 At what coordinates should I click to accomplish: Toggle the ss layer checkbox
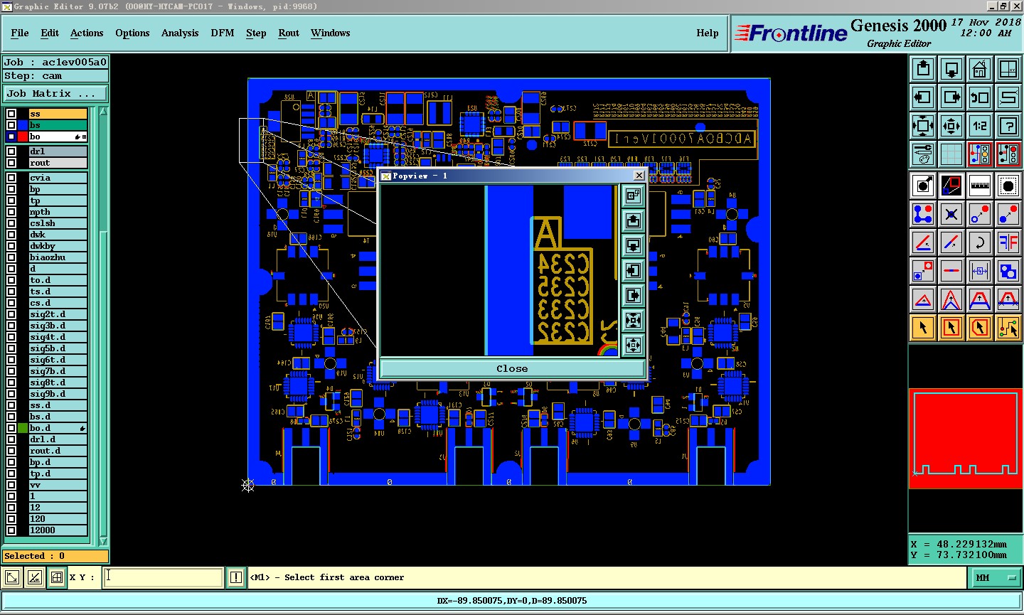[x=11, y=114]
